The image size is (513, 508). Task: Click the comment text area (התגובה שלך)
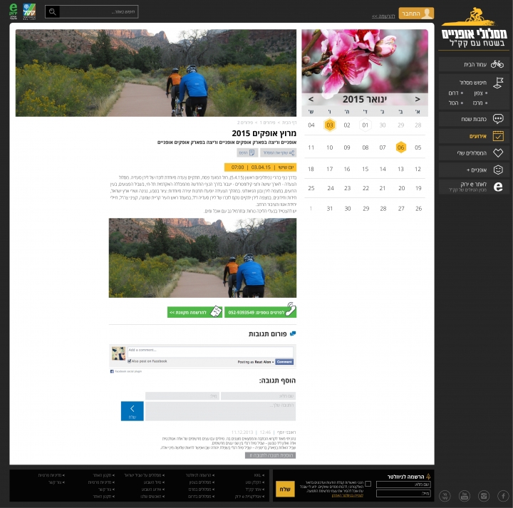click(220, 411)
